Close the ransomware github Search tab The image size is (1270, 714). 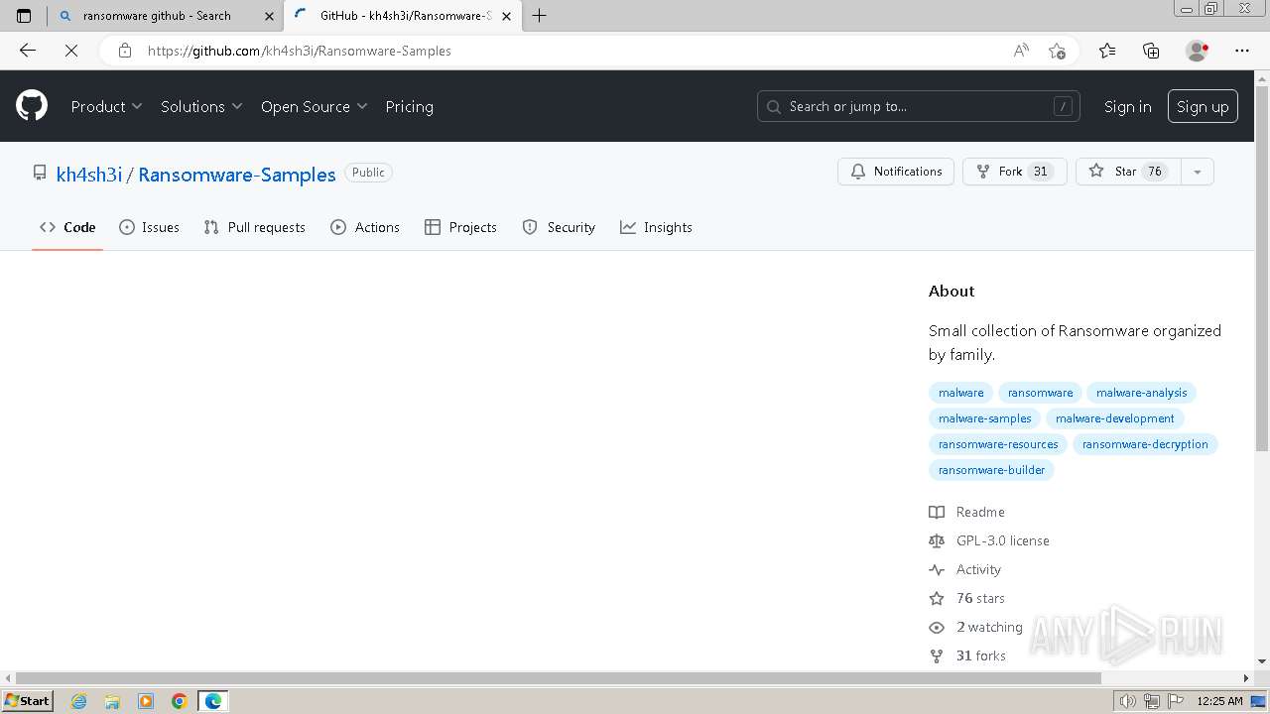tap(269, 16)
